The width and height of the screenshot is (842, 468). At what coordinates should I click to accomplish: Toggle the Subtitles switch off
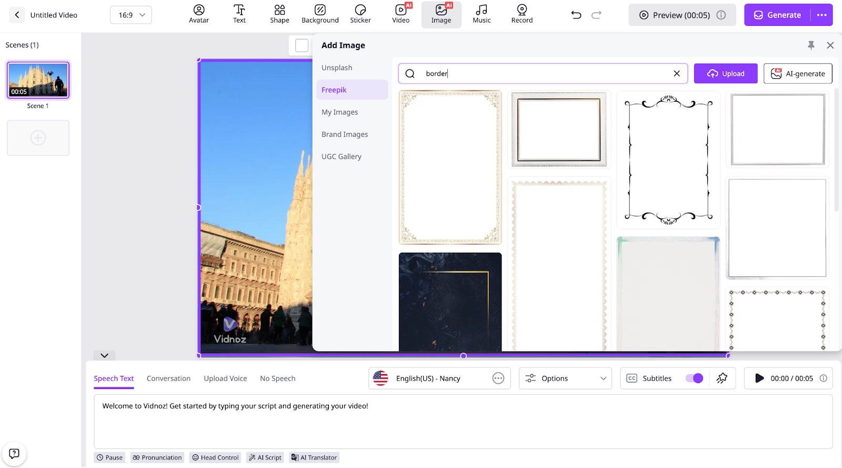click(x=694, y=379)
